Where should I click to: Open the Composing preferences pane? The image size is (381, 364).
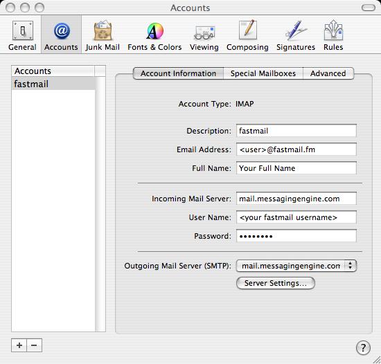247,35
